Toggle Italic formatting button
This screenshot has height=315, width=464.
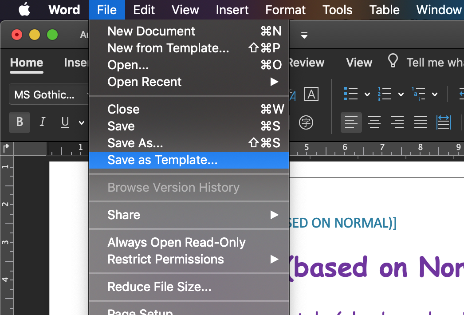pos(42,122)
